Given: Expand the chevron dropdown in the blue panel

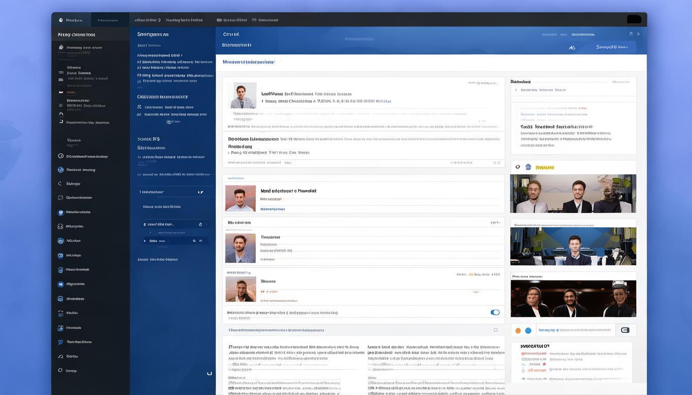Looking at the screenshot, I should pyautogui.click(x=201, y=192).
